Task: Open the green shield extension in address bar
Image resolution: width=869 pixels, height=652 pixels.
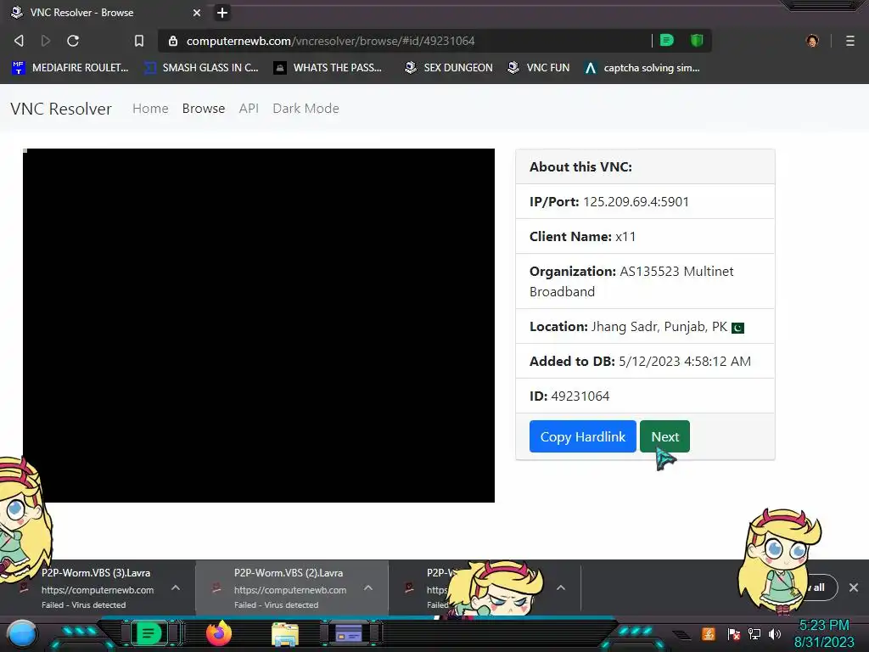Action: click(x=697, y=41)
